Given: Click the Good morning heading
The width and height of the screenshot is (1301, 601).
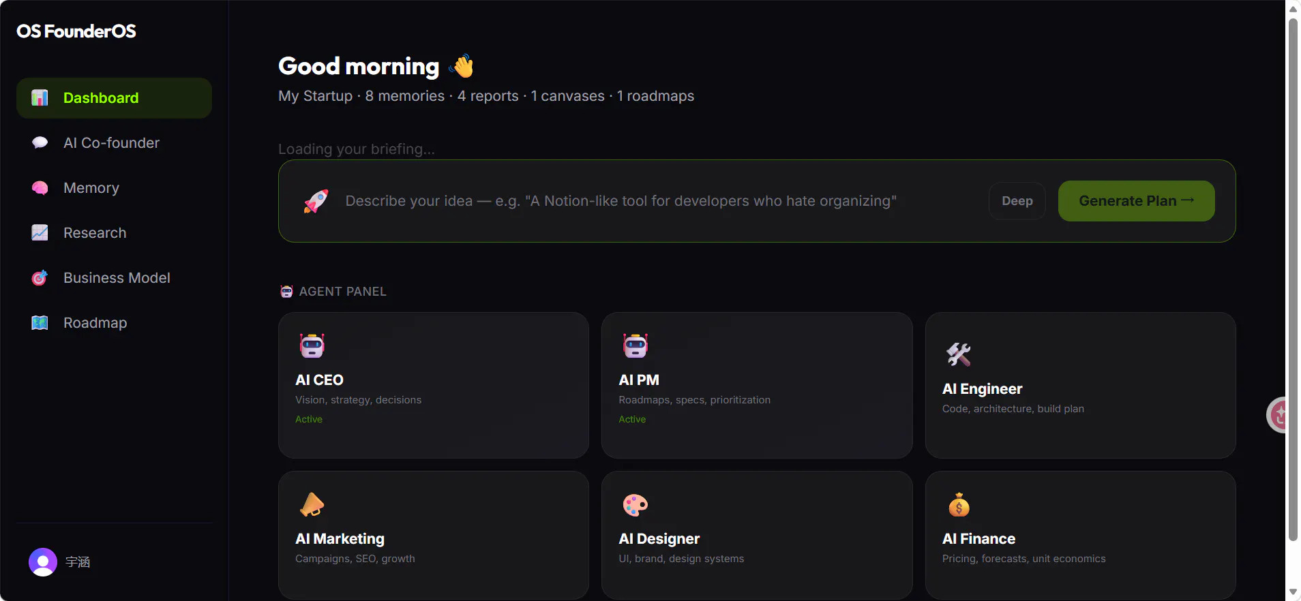Looking at the screenshot, I should 359,66.
